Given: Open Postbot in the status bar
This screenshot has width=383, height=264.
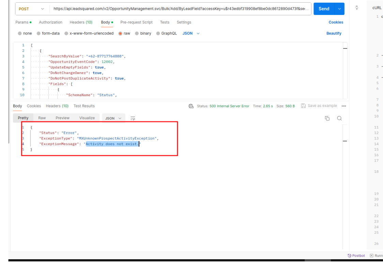Looking at the screenshot, I should pos(356,255).
